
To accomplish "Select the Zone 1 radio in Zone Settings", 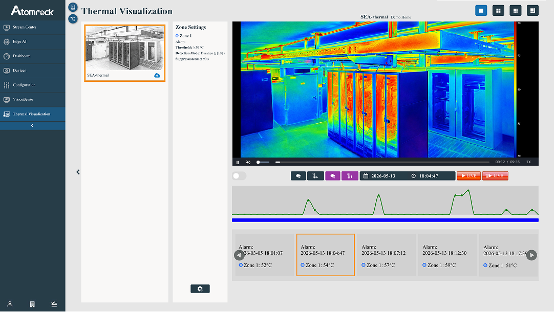I will tap(177, 36).
